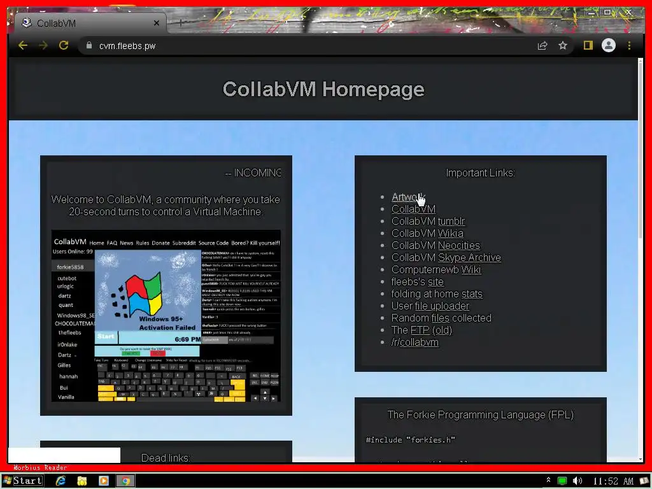Viewport: 652px width, 489px height.
Task: Click The Forkie Programming Language heading
Action: tap(480, 415)
